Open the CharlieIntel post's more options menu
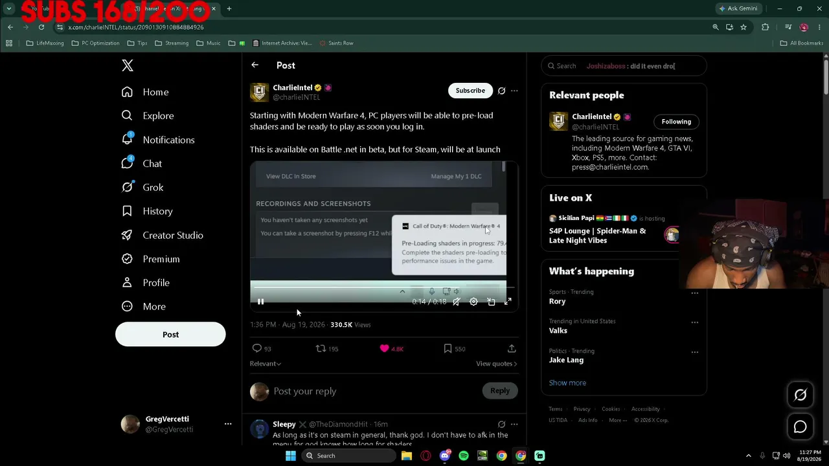 pyautogui.click(x=514, y=91)
